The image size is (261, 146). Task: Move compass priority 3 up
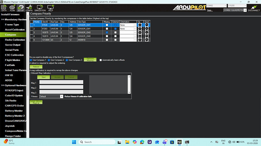tap(140, 32)
